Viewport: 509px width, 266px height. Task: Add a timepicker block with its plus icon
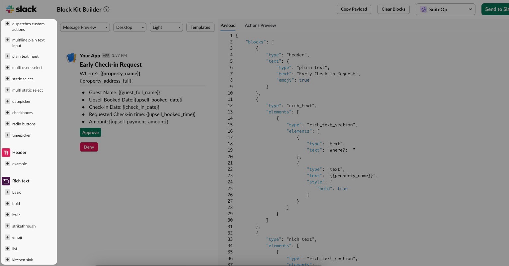click(x=7, y=135)
